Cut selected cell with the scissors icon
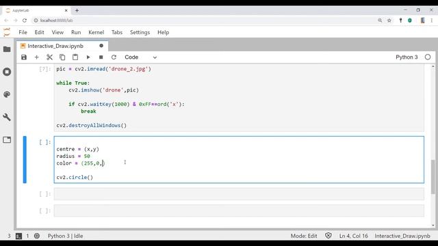 (49, 57)
